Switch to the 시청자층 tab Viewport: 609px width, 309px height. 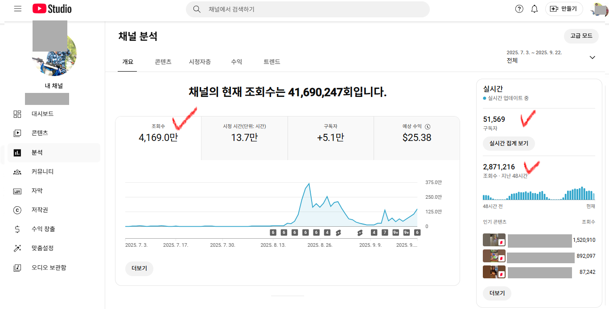[x=200, y=62]
